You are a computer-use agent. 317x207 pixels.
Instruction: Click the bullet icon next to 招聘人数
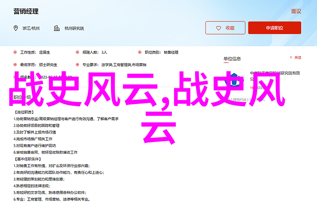(x=77, y=52)
